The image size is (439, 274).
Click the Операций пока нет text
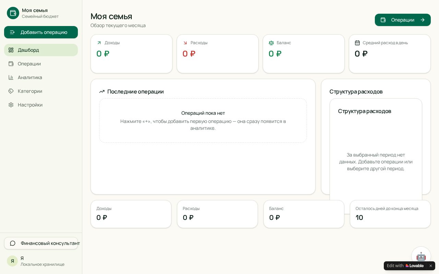[203, 113]
